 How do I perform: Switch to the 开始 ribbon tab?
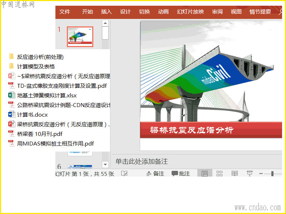(87, 12)
